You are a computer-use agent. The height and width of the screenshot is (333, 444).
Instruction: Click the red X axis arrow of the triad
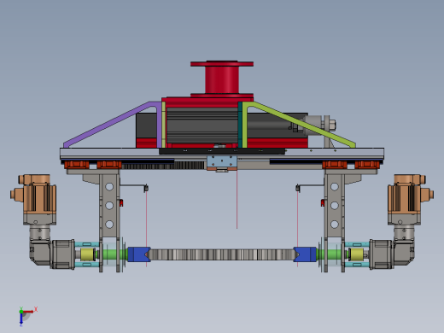click(x=28, y=312)
